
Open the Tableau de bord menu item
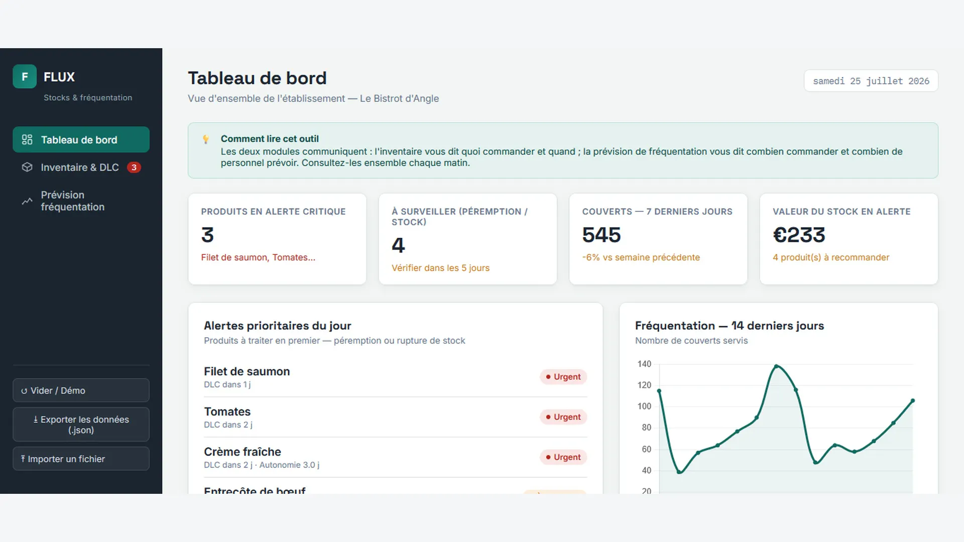(x=81, y=140)
